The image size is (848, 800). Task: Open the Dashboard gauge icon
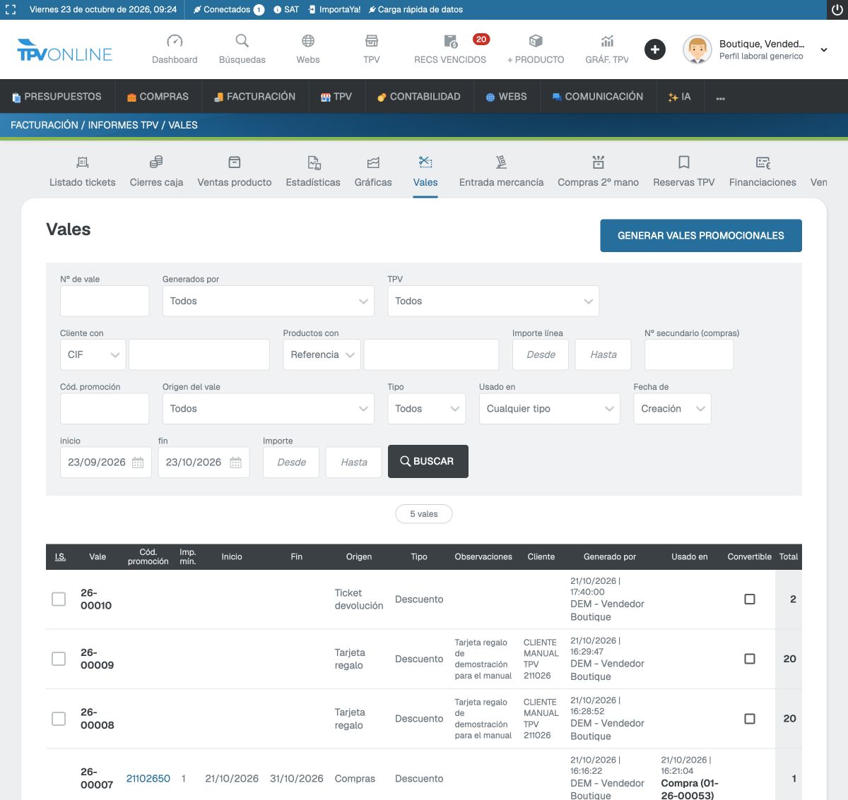(175, 41)
